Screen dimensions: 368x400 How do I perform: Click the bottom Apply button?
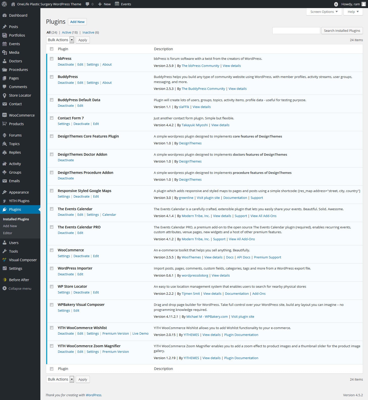pos(83,379)
